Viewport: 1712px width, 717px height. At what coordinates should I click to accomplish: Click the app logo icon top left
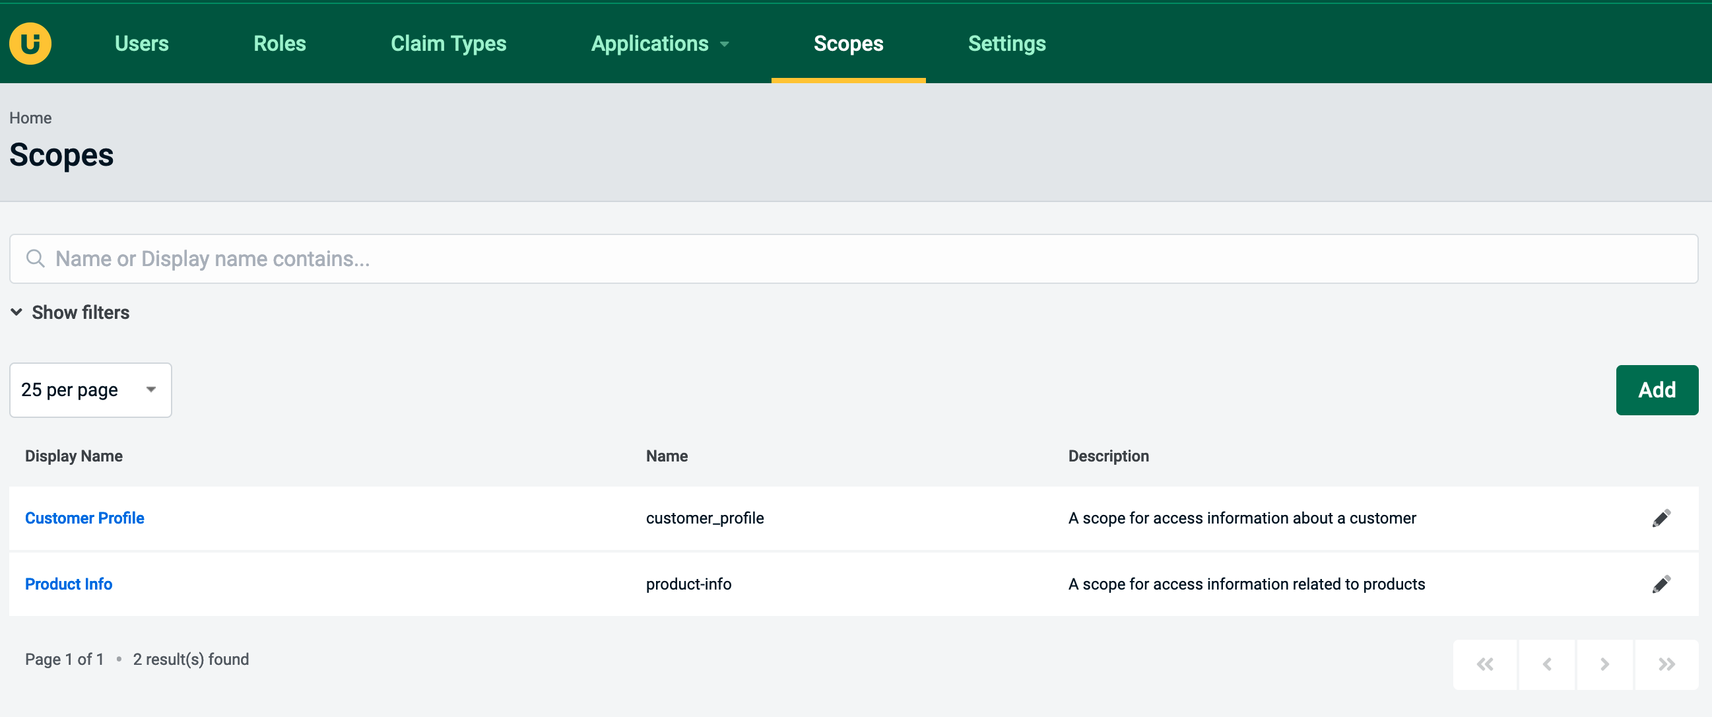[x=30, y=43]
